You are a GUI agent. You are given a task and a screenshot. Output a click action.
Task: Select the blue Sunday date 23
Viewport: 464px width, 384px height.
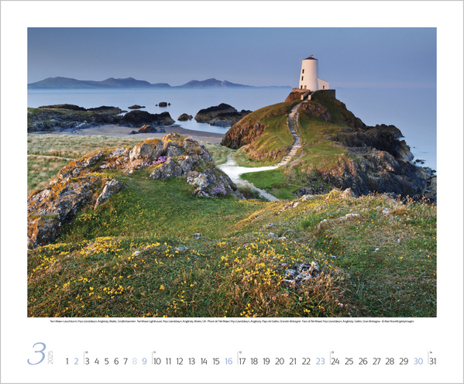click(x=320, y=362)
